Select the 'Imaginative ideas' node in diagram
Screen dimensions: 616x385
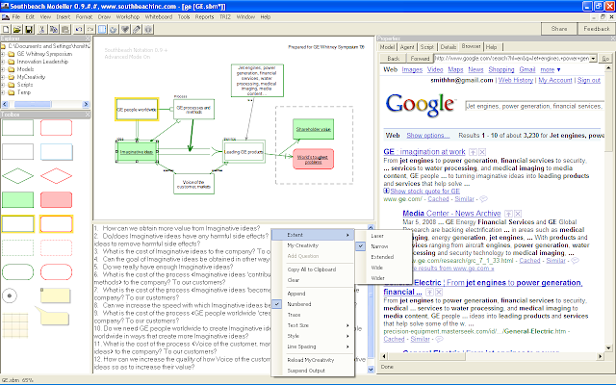click(x=137, y=152)
